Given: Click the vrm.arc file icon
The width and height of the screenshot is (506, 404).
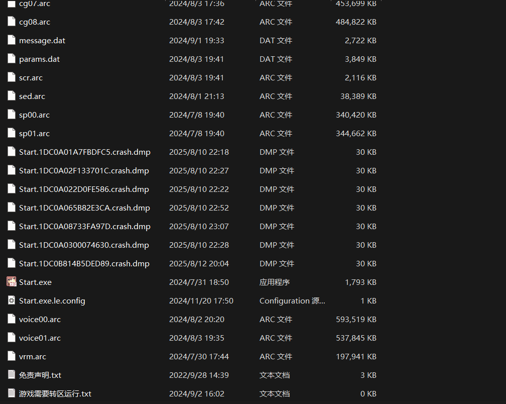Looking at the screenshot, I should pyautogui.click(x=12, y=356).
